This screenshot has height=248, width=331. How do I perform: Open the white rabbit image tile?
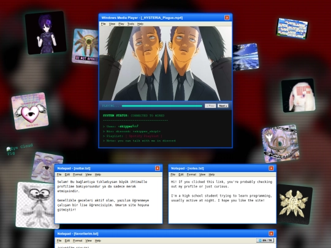coord(299,96)
